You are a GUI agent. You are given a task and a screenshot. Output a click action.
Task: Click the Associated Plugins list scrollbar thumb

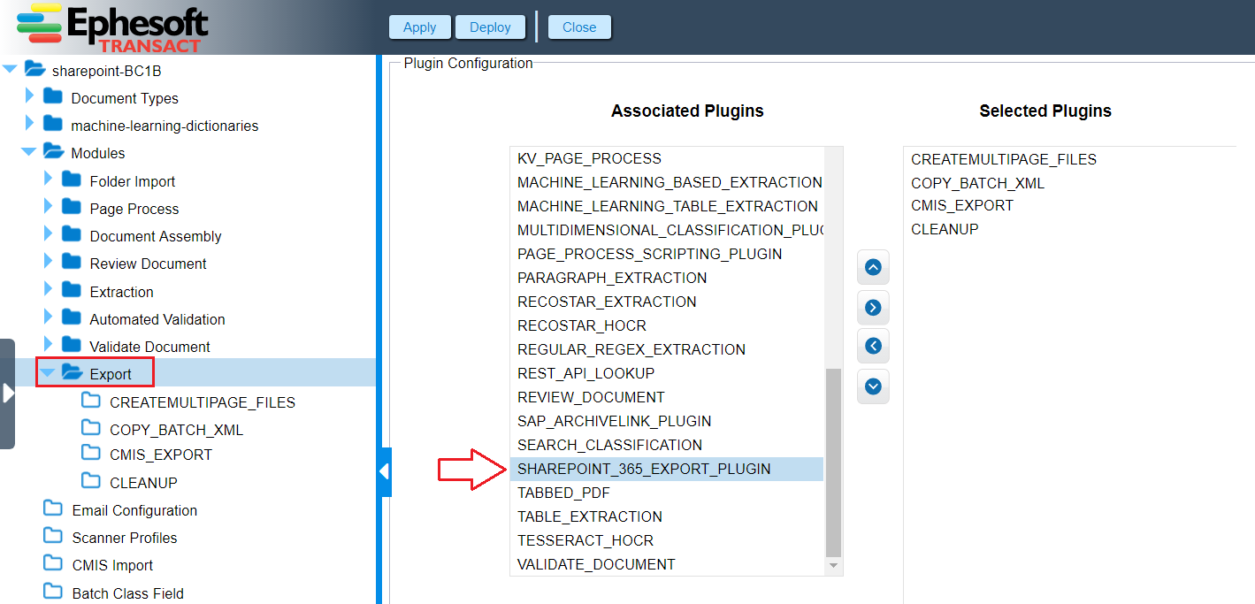point(833,462)
